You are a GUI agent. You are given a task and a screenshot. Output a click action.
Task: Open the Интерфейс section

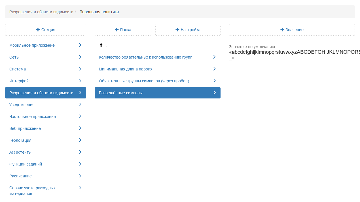[20, 81]
